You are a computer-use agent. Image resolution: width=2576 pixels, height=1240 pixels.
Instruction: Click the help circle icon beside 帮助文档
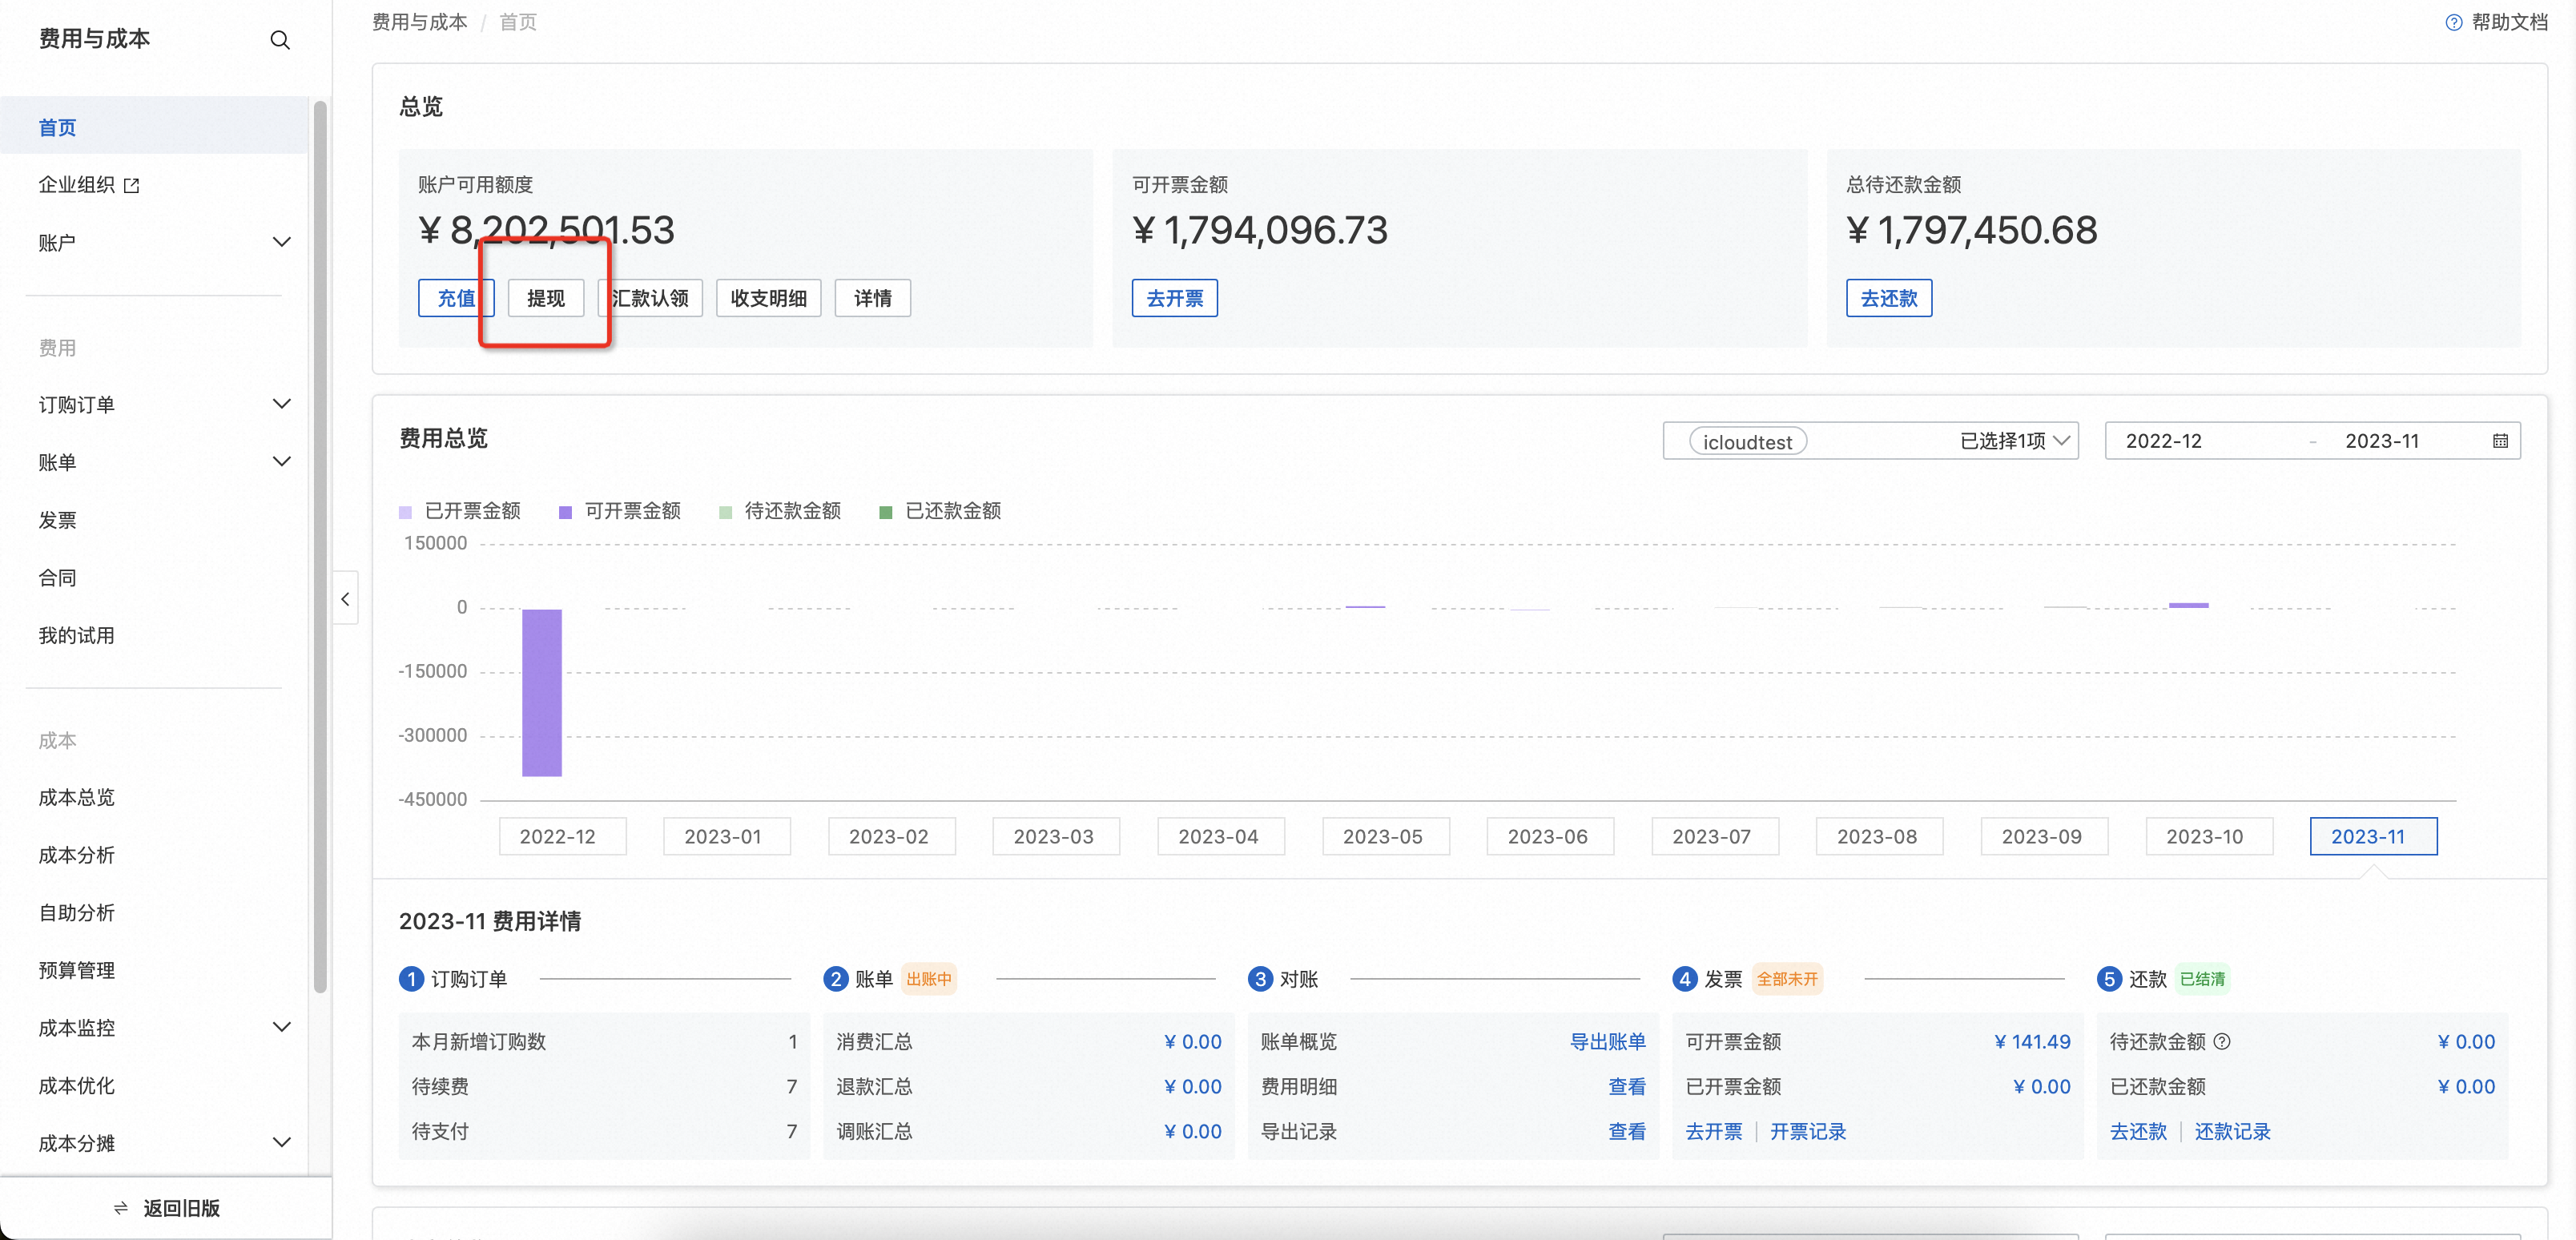pos(2454,22)
